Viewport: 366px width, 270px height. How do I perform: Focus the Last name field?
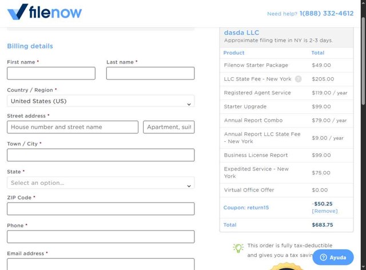tap(150, 73)
